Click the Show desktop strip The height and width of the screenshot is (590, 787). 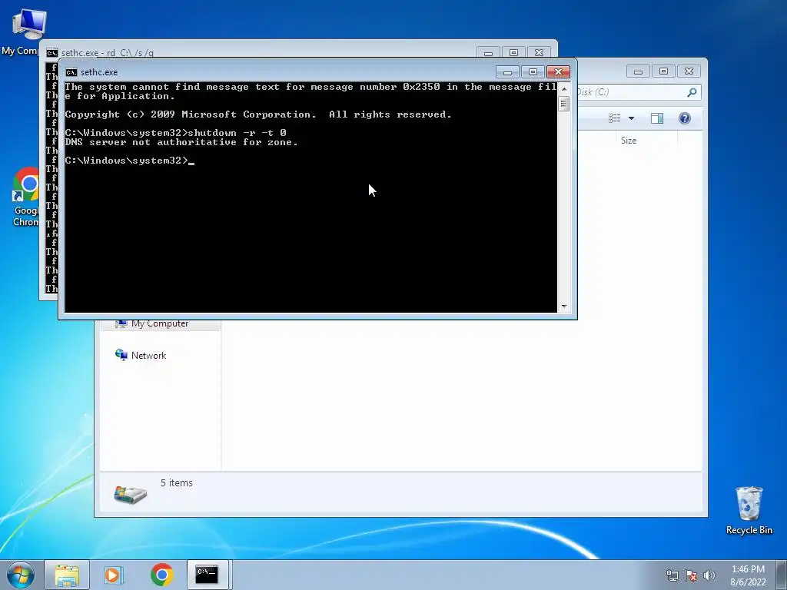coord(782,575)
